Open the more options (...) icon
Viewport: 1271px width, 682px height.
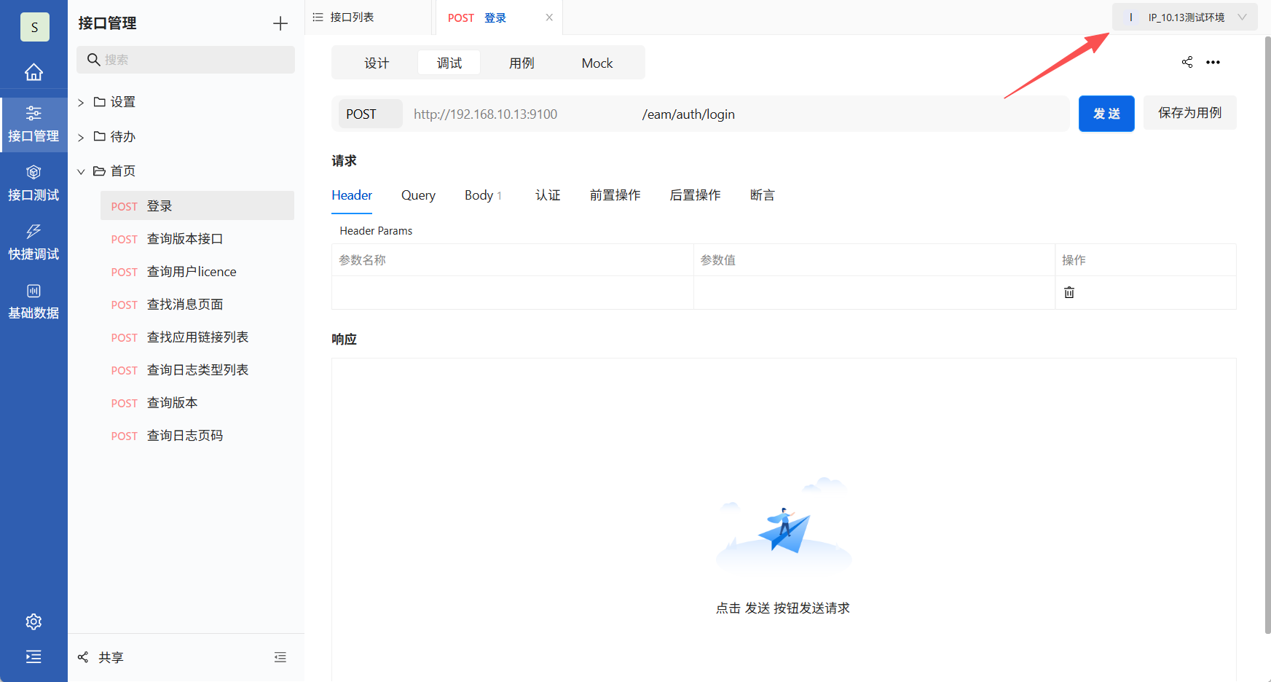[x=1213, y=62]
